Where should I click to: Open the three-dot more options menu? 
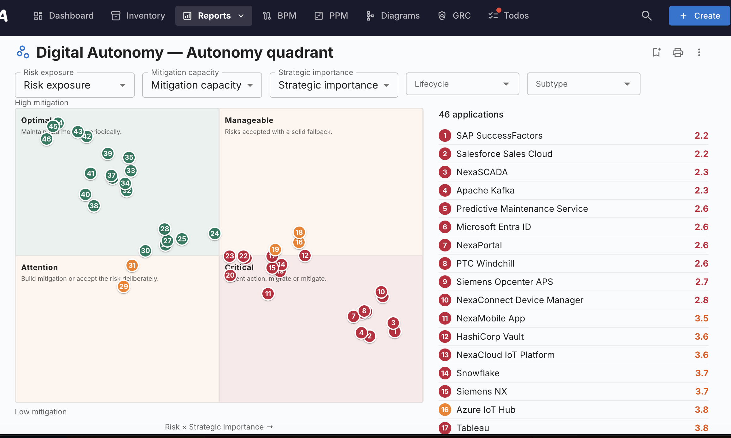(699, 52)
